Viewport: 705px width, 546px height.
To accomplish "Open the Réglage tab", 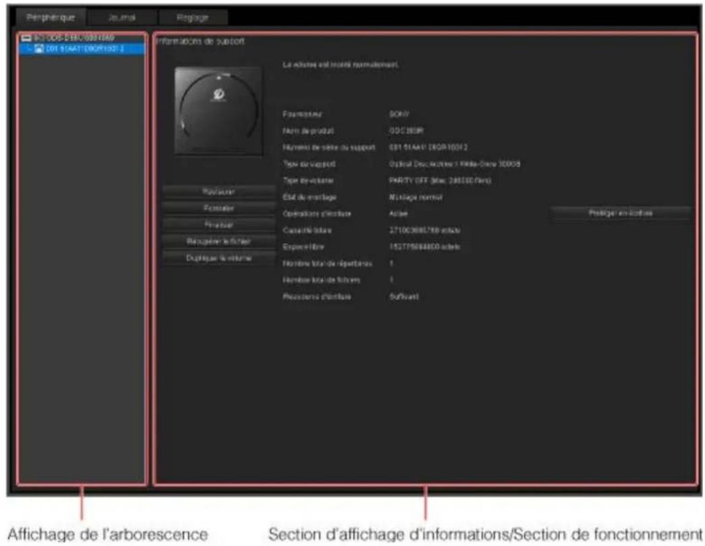I will (x=192, y=18).
